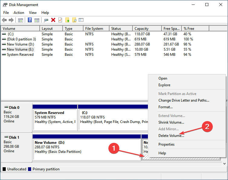Choose Open from the context menu

coord(163,78)
